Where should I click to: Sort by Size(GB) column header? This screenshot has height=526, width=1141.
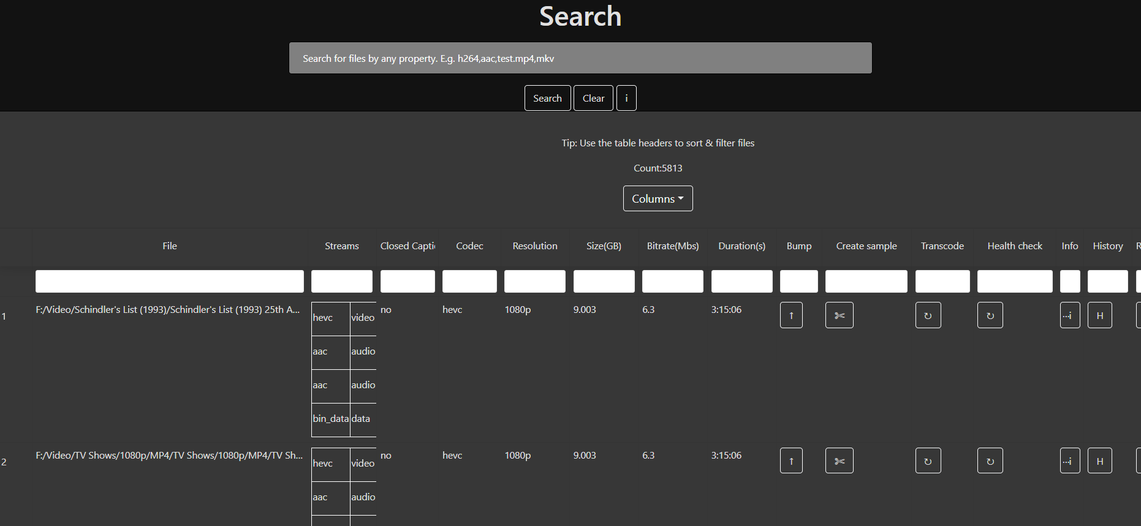604,246
